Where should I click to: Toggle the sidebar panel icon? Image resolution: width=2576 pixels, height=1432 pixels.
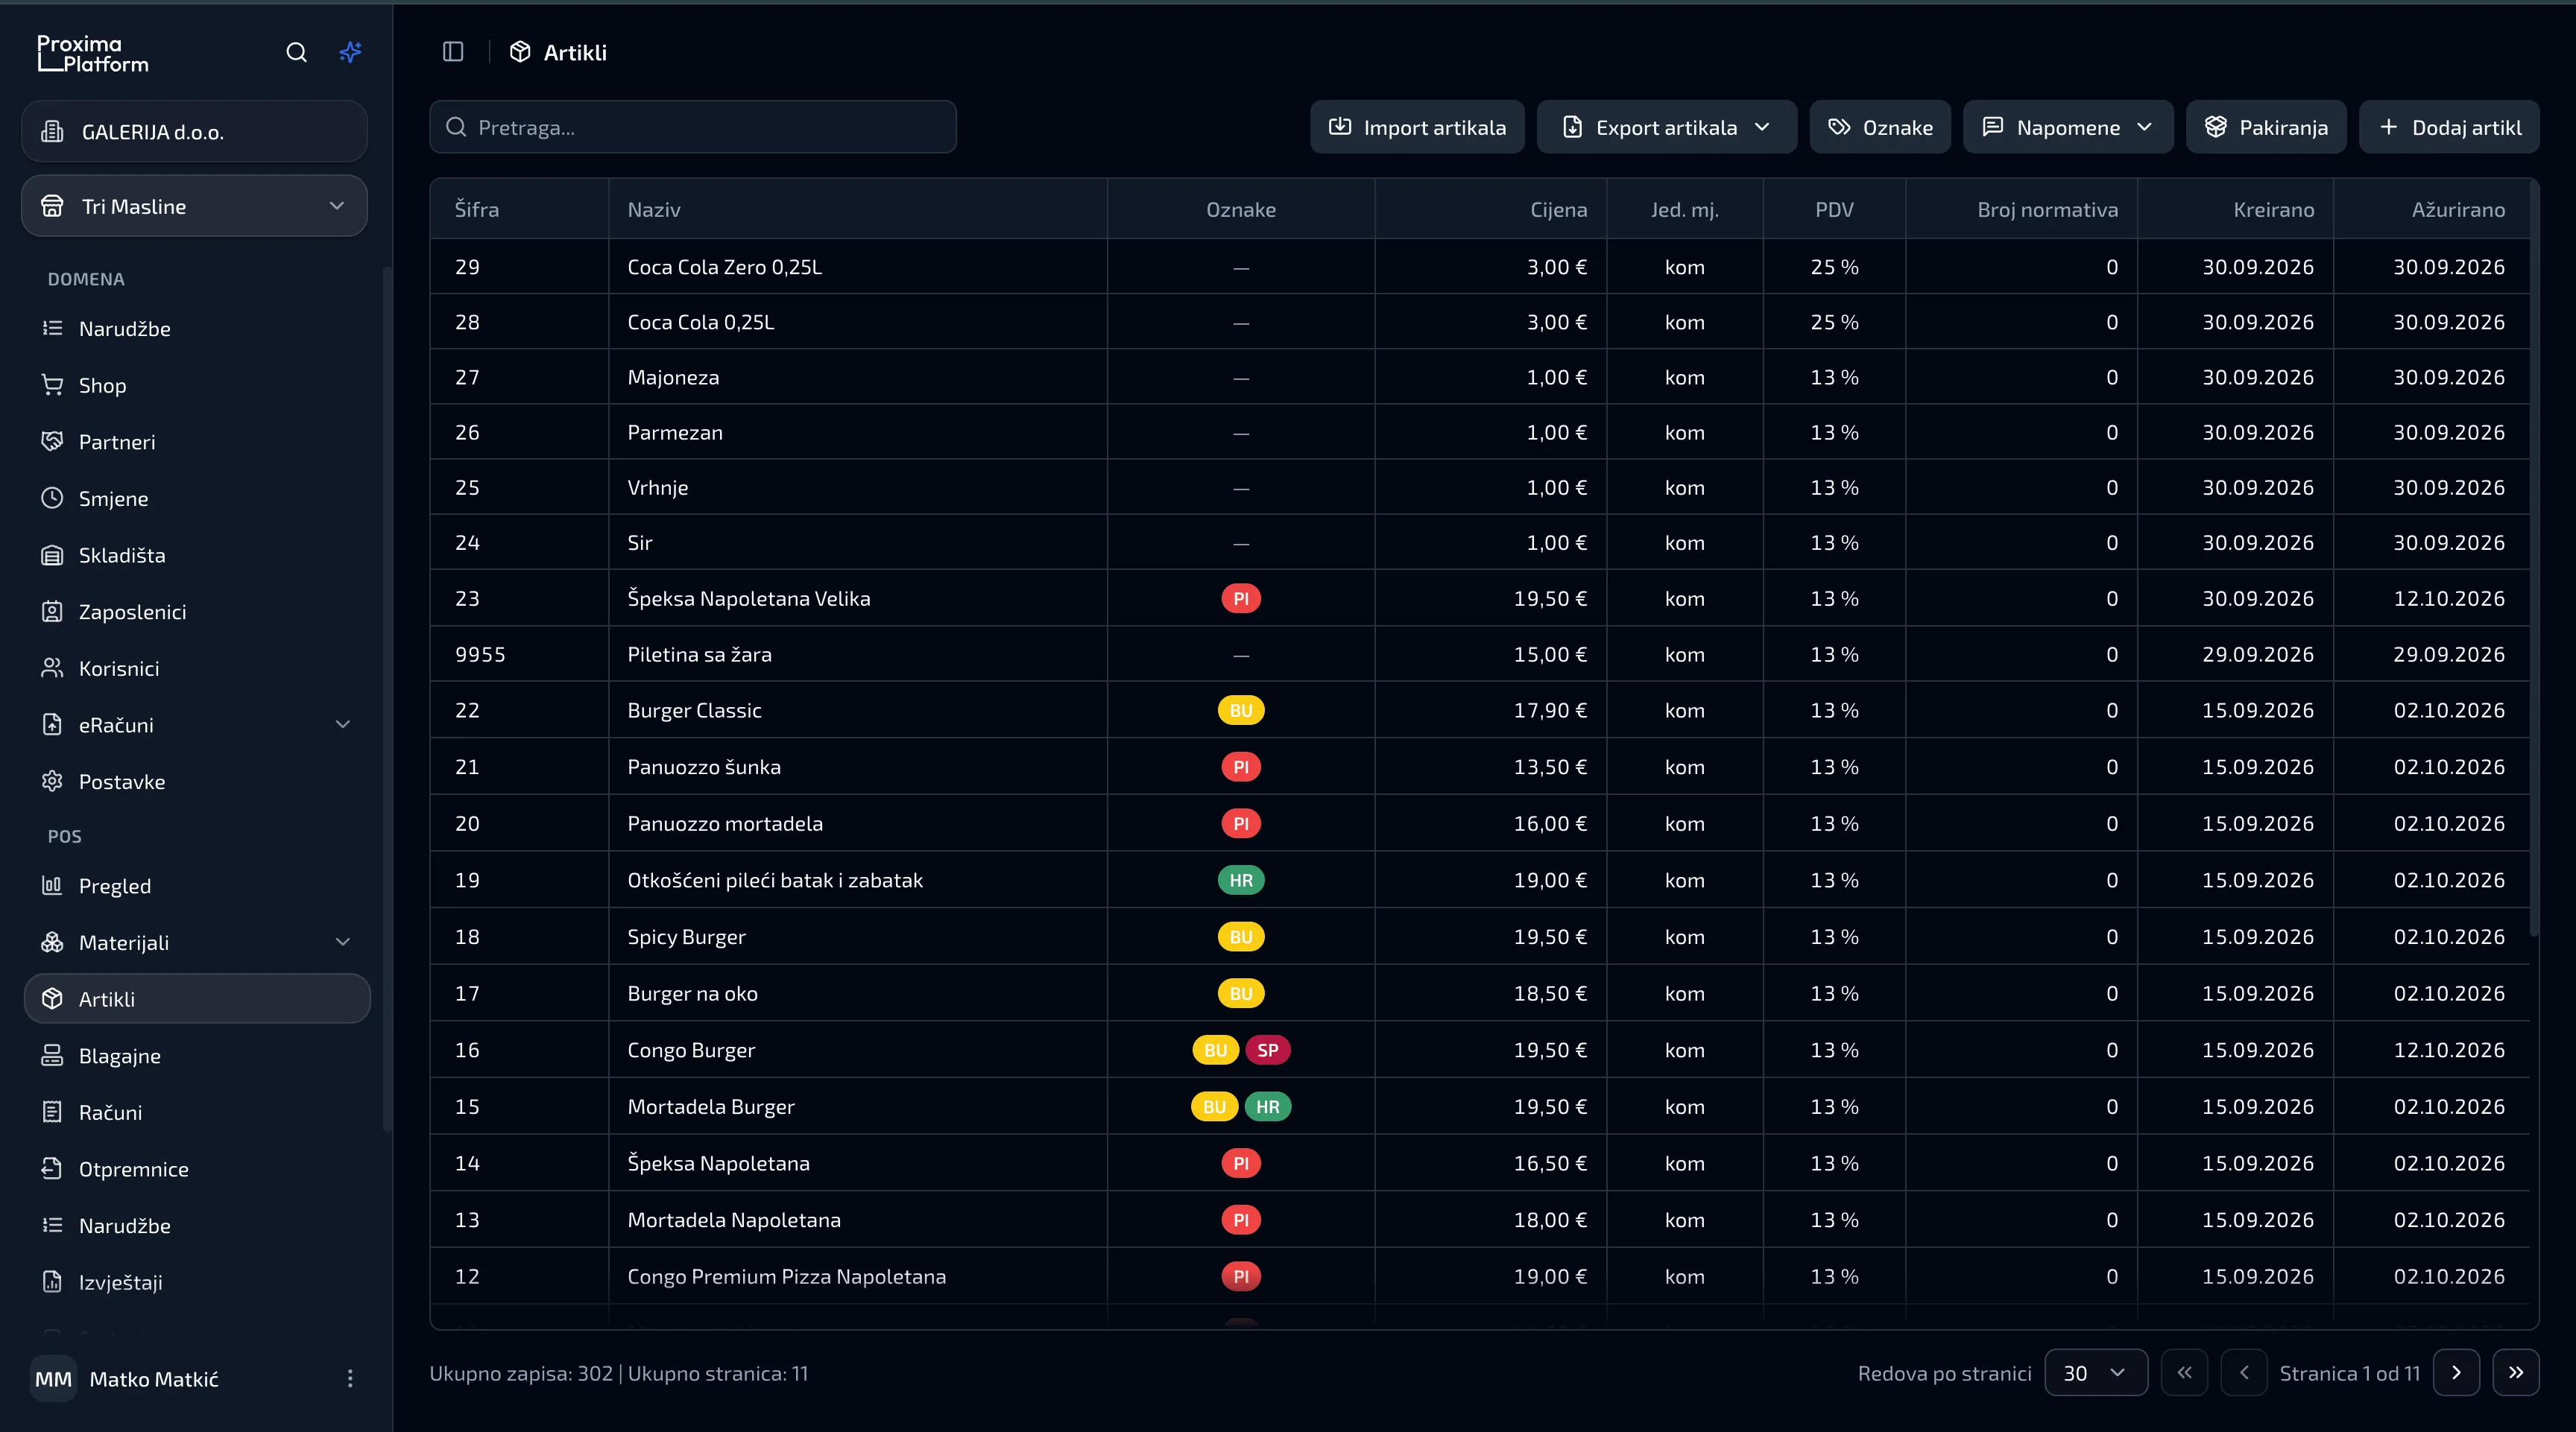pyautogui.click(x=453, y=52)
